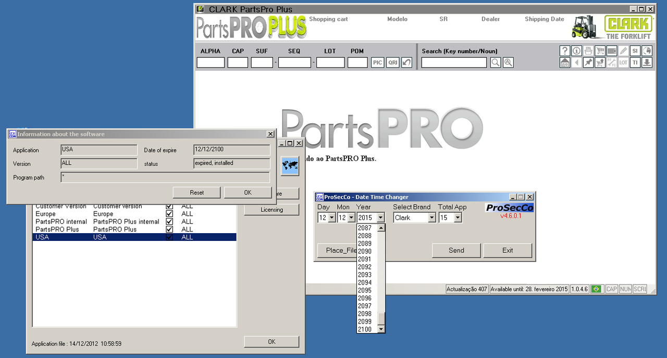
Task: Toggle the PartsPRO Plus row checkbox
Action: click(x=169, y=229)
